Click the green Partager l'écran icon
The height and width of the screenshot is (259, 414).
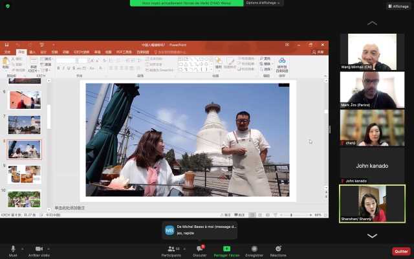pos(226,249)
